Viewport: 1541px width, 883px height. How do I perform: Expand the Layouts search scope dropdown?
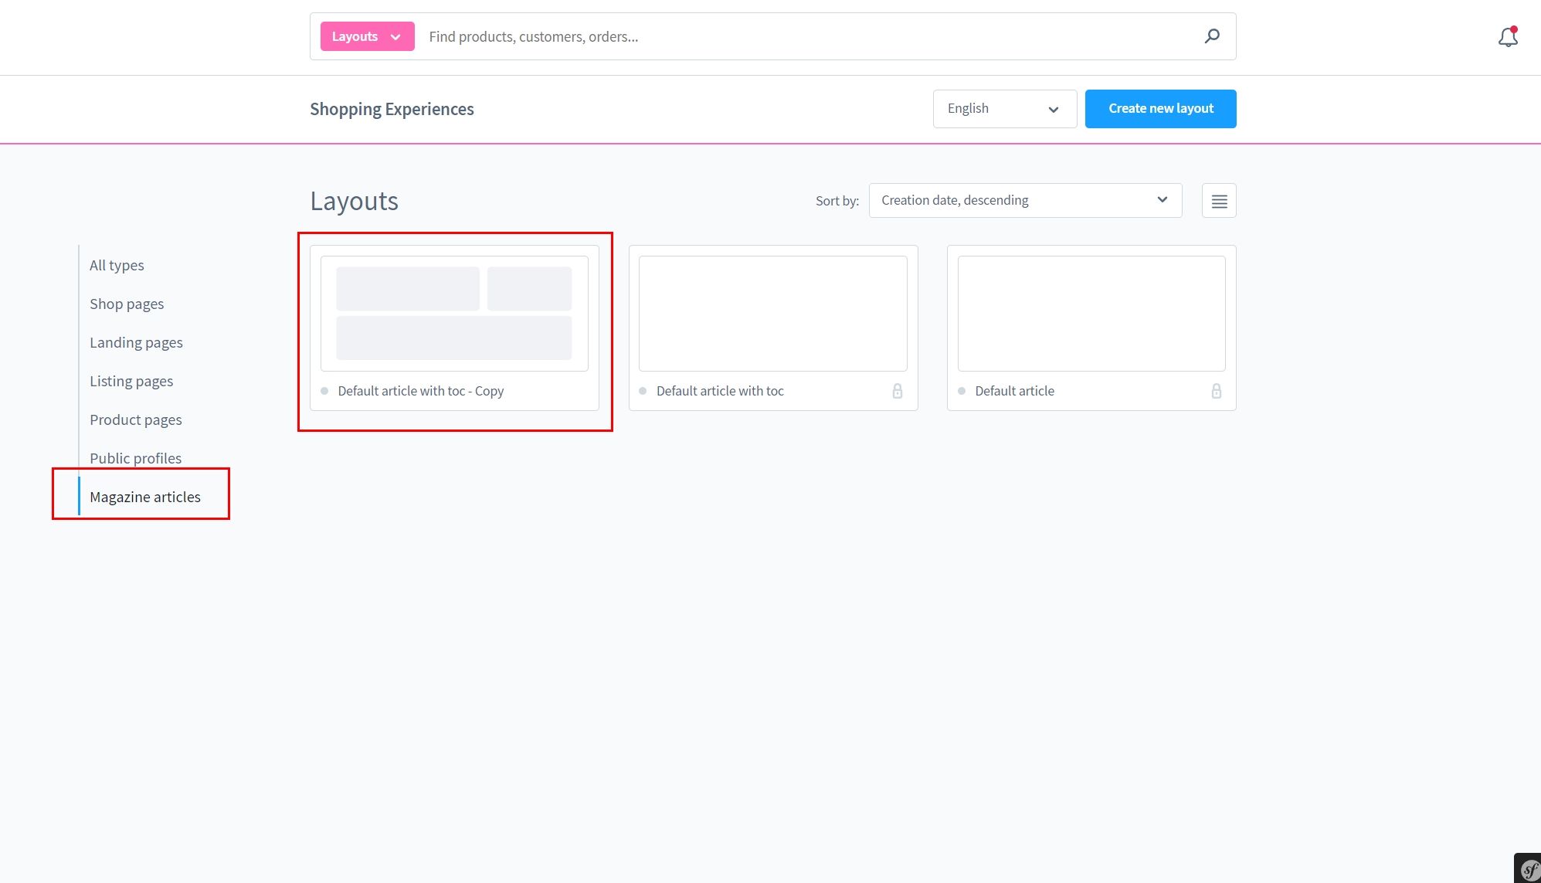point(367,36)
